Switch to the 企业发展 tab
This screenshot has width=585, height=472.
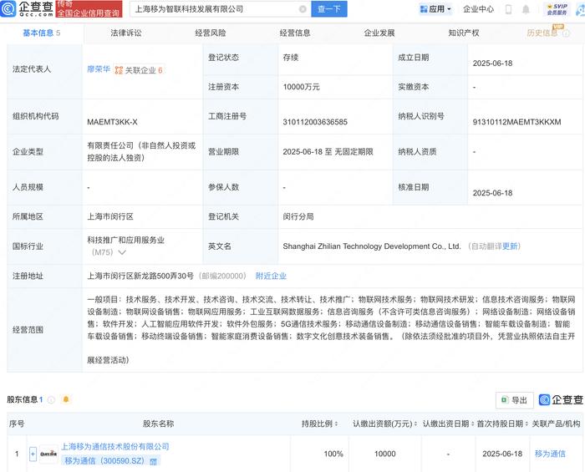(x=379, y=33)
